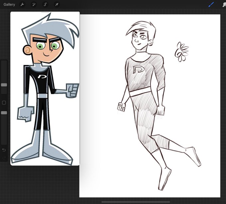Activate the Transform arrow tool
Image resolution: width=226 pixels, height=204 pixels.
click(56, 4)
